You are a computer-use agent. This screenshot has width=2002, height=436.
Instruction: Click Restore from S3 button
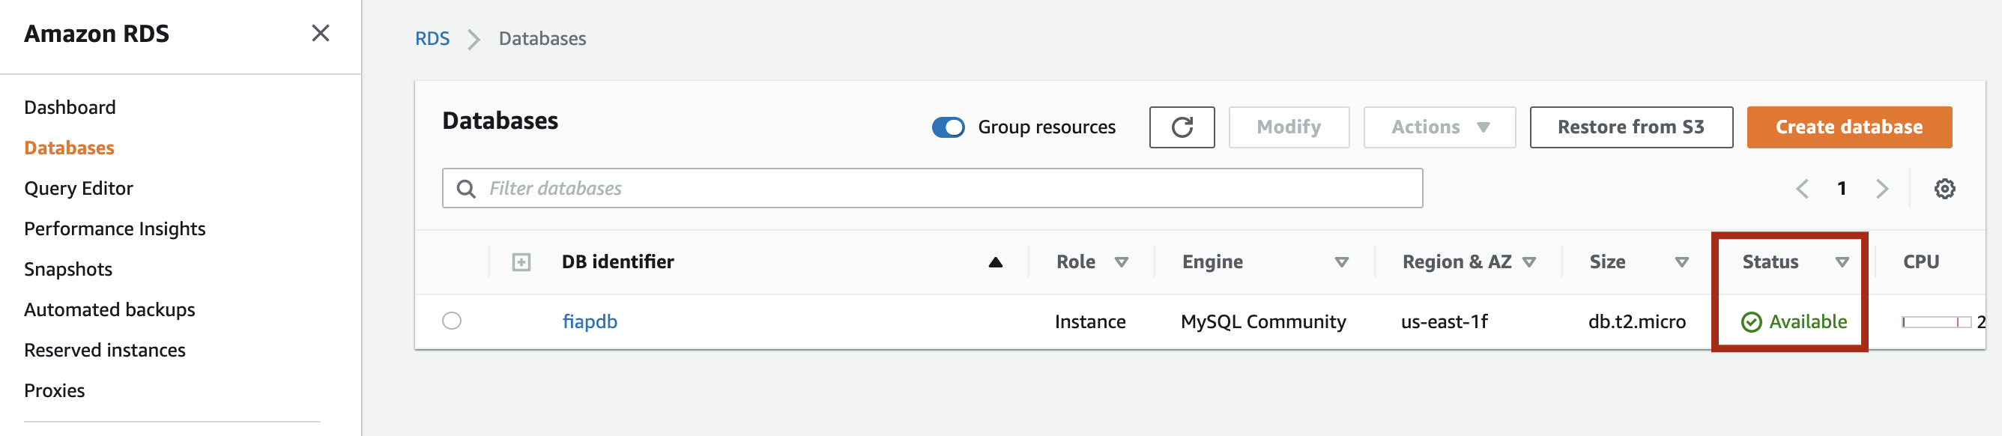pos(1630,127)
